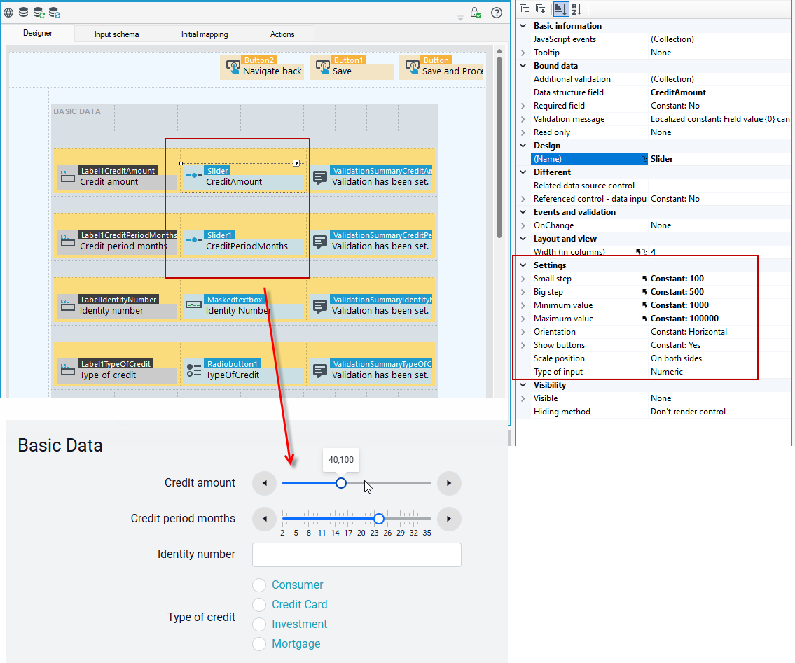Collapse the Settings property section
The image size is (795, 663).
click(523, 265)
